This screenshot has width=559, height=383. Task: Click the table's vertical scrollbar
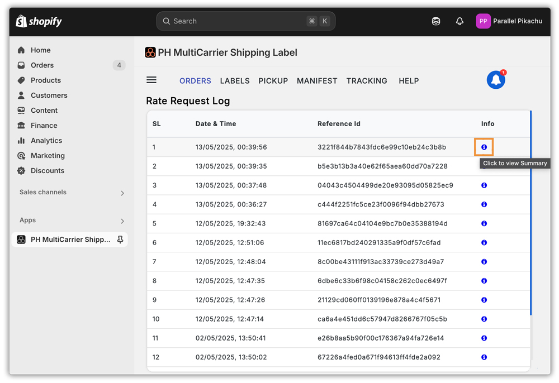[x=530, y=213]
